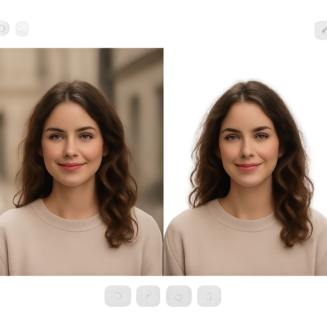Open the dimmed tool icon beside top-left circle

[x=22, y=29]
